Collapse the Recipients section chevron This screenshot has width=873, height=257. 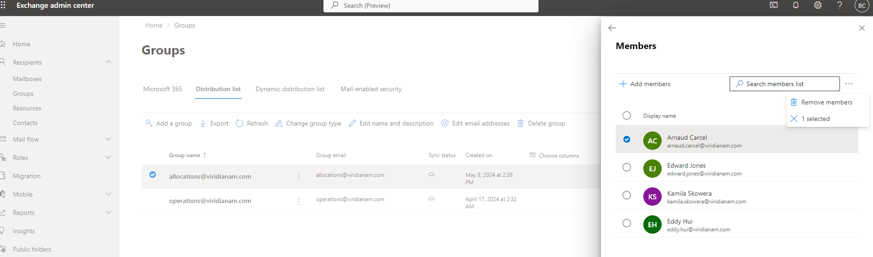[x=108, y=62]
